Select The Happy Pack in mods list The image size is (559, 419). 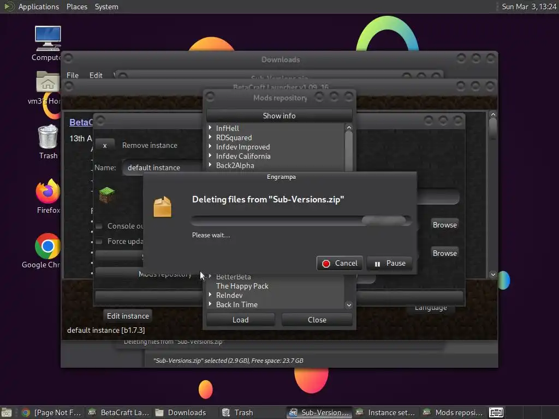coord(242,286)
